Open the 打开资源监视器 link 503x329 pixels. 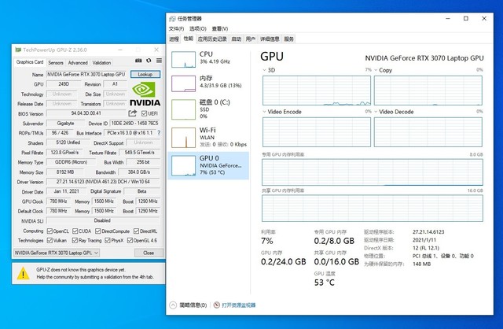pos(239,305)
